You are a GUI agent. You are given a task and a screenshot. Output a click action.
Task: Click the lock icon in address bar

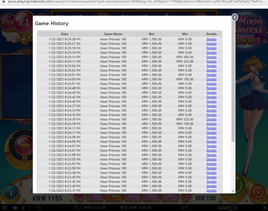click(3, 1)
